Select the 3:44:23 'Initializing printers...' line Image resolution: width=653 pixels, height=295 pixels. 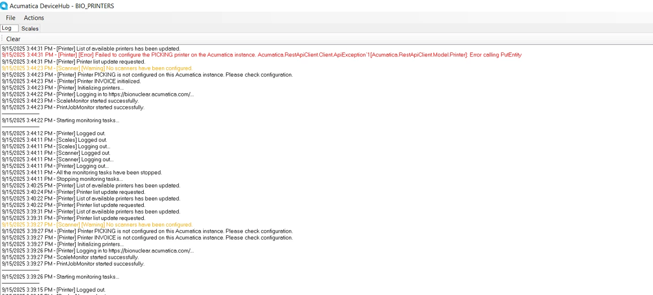tap(63, 88)
